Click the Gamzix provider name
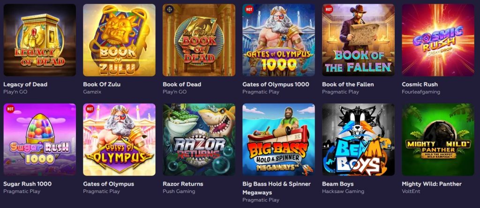Screen dimensions: 480x208 [92, 92]
